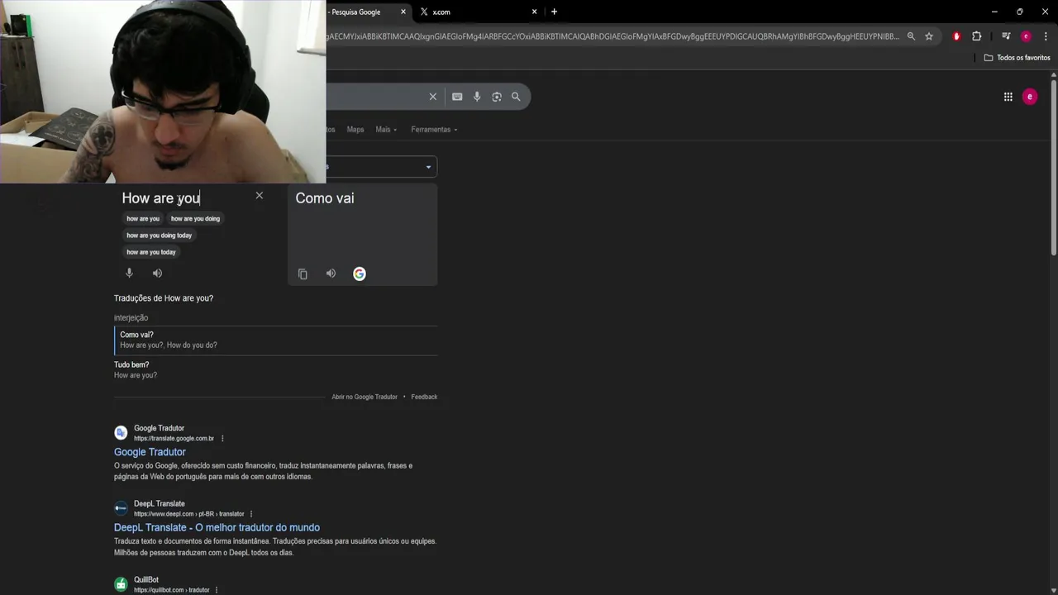Close the x.com tab
1058x595 pixels.
point(534,12)
